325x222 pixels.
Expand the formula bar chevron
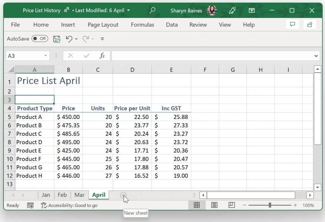(x=316, y=56)
